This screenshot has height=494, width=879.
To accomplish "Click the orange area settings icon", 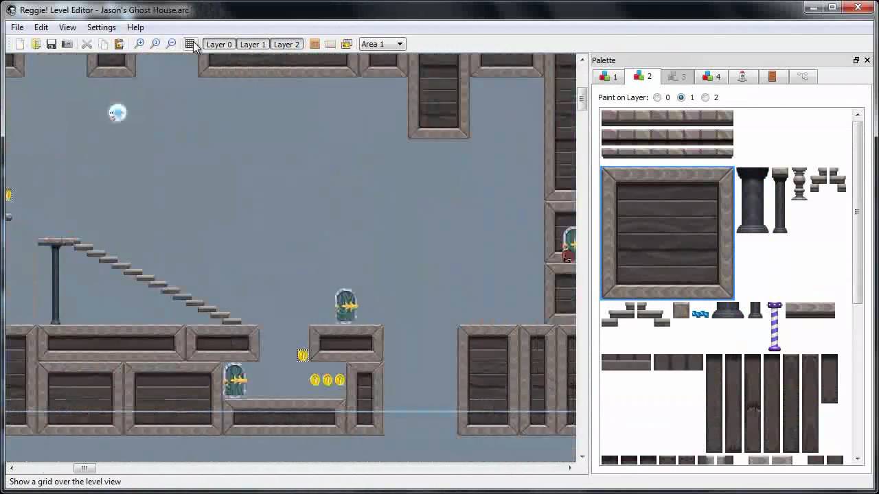I will [315, 44].
